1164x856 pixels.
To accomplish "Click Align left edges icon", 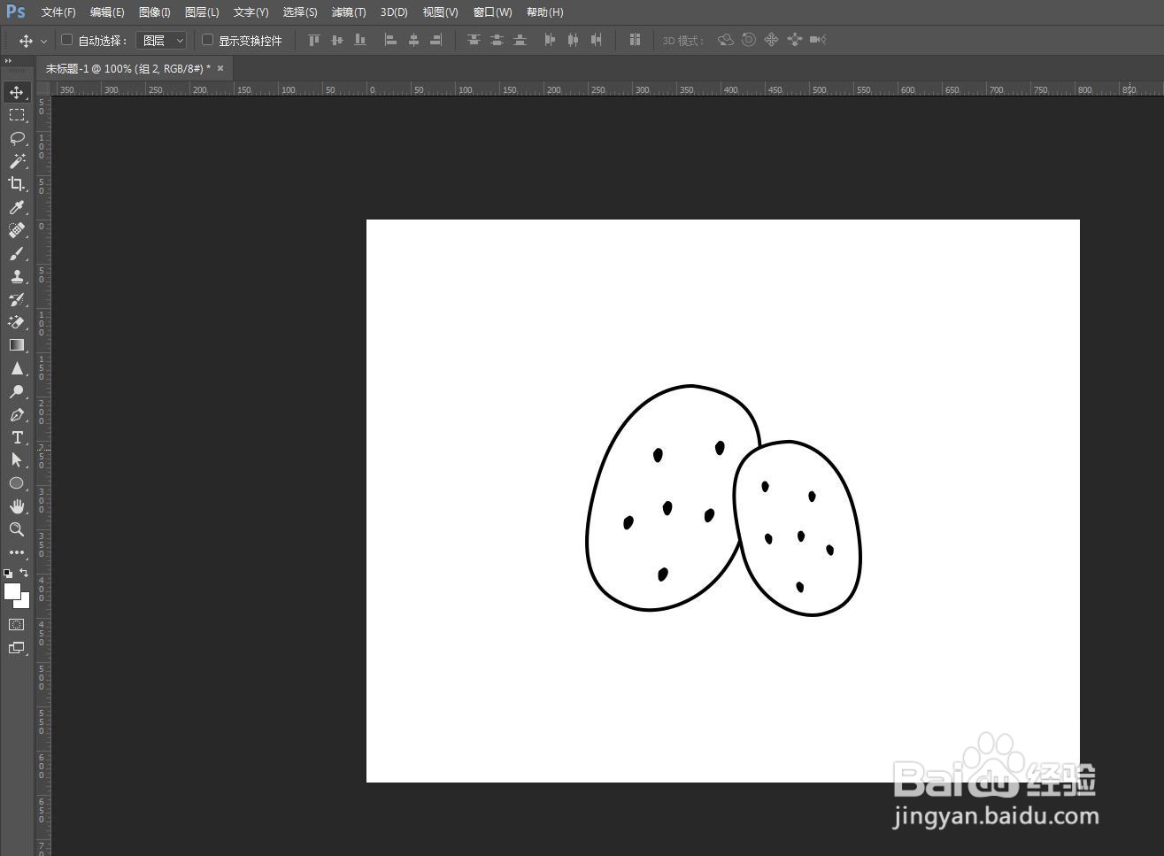I will [x=390, y=40].
